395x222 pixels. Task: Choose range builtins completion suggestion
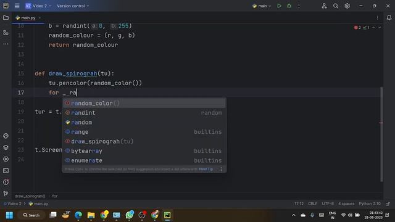point(144,132)
